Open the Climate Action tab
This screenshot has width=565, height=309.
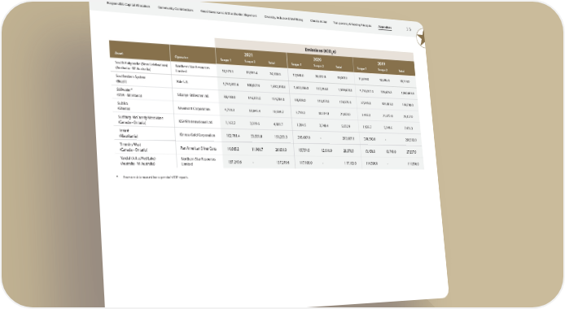click(318, 21)
